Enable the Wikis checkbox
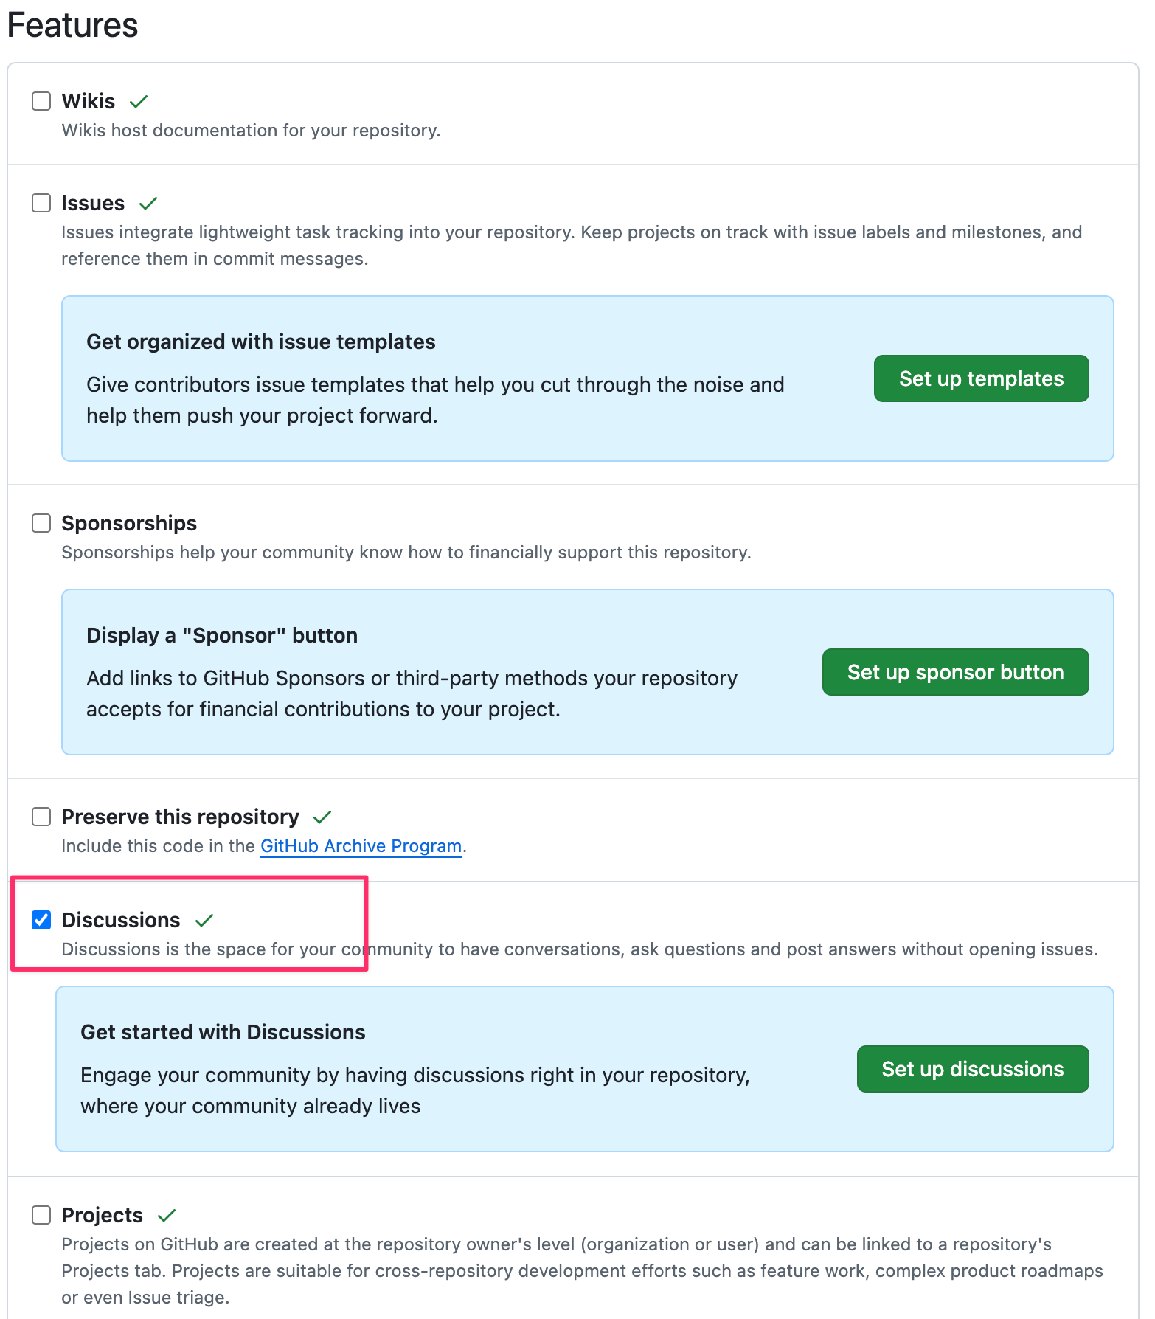Image resolution: width=1155 pixels, height=1319 pixels. pos(41,101)
